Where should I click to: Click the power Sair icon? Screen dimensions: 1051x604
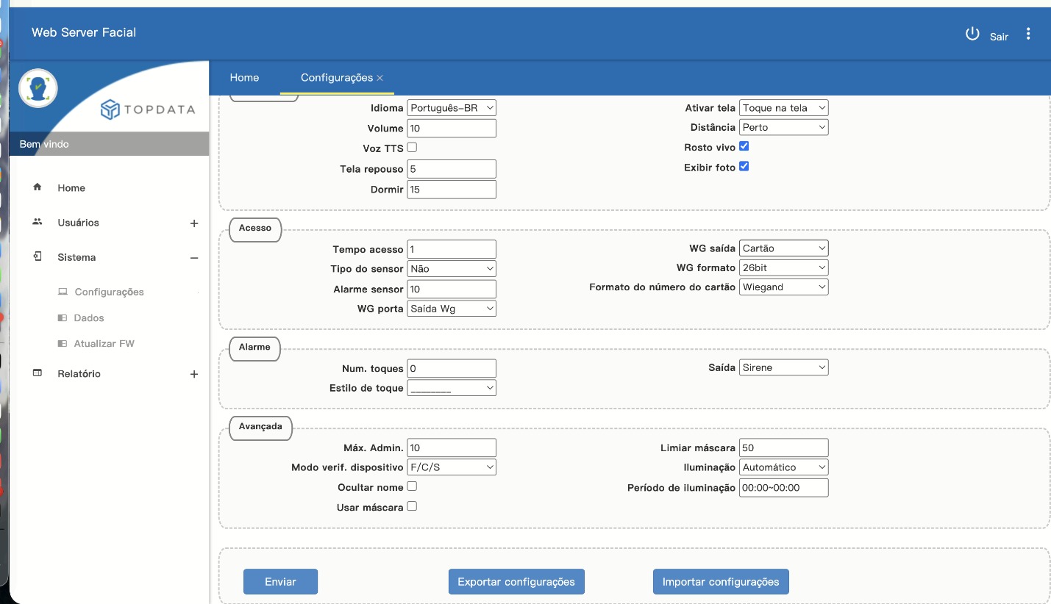[x=972, y=34]
